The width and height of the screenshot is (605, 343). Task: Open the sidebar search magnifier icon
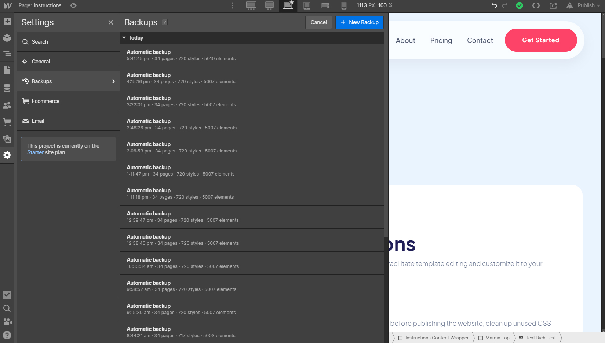pos(7,308)
